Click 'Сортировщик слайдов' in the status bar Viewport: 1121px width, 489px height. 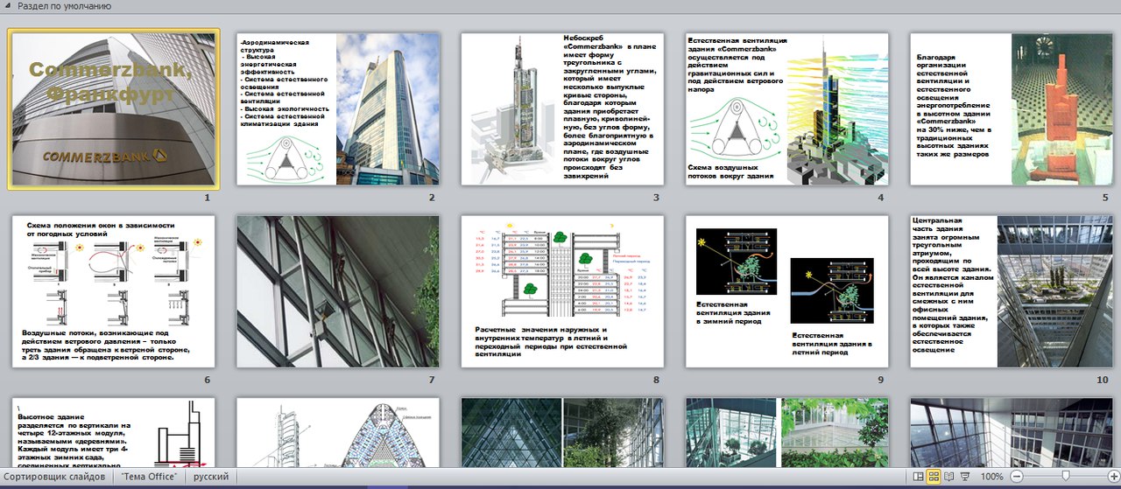[x=55, y=477]
